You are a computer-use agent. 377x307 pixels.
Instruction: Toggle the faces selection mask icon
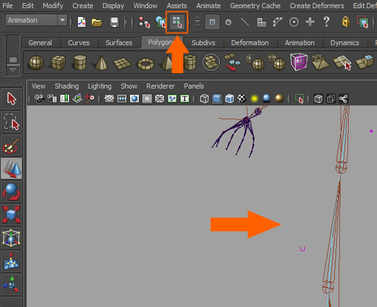point(261,23)
